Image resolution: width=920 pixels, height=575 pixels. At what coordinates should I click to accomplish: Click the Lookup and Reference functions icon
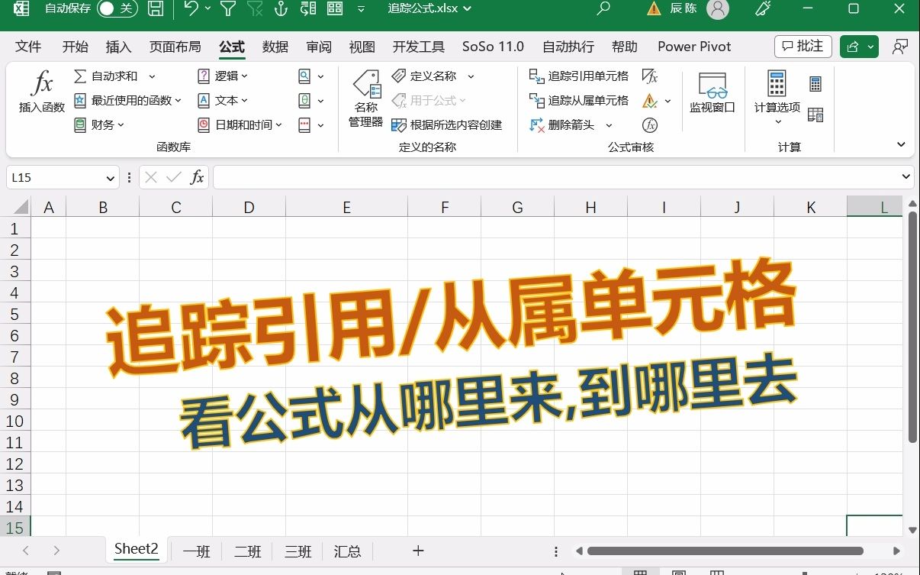click(304, 76)
